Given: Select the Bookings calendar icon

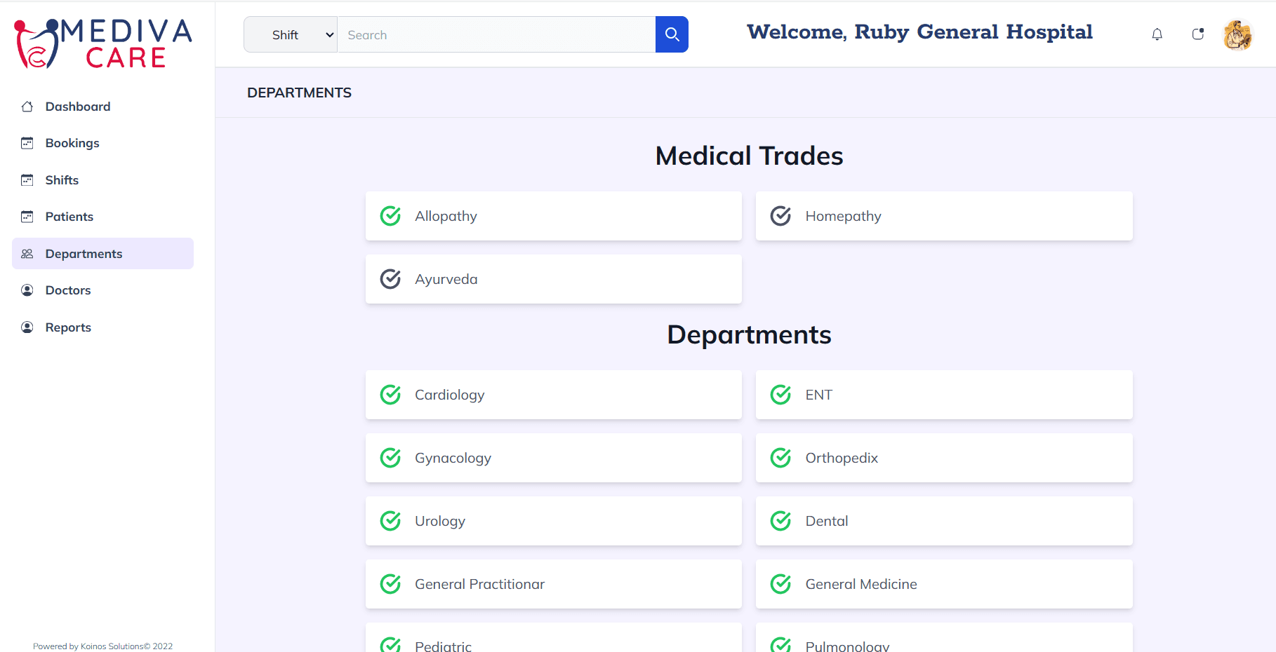Looking at the screenshot, I should [x=27, y=142].
